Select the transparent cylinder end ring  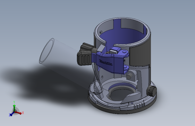click(46, 51)
